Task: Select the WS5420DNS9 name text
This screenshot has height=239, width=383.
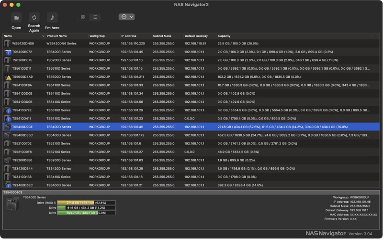Action: click(23, 43)
